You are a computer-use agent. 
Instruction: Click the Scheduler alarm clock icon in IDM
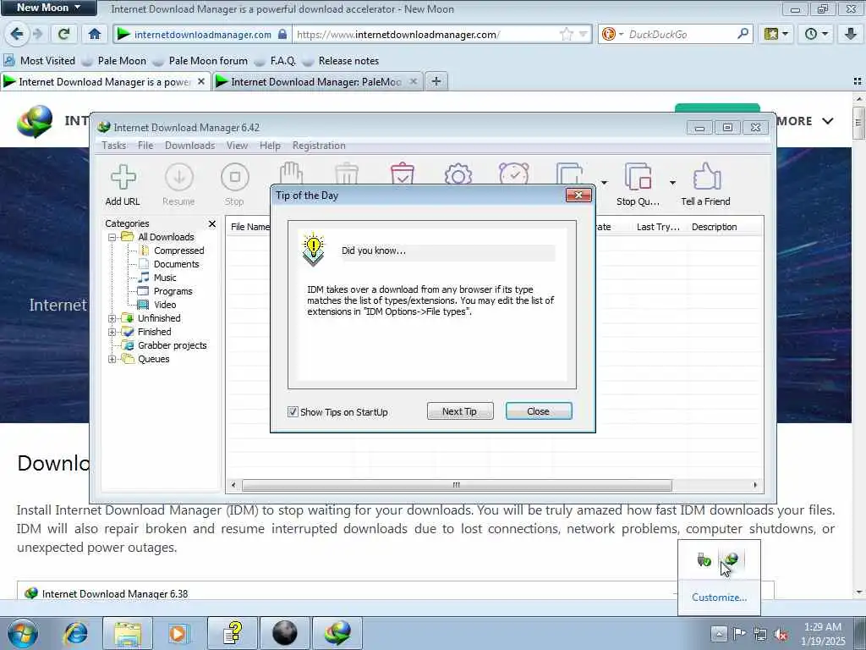[x=513, y=174]
